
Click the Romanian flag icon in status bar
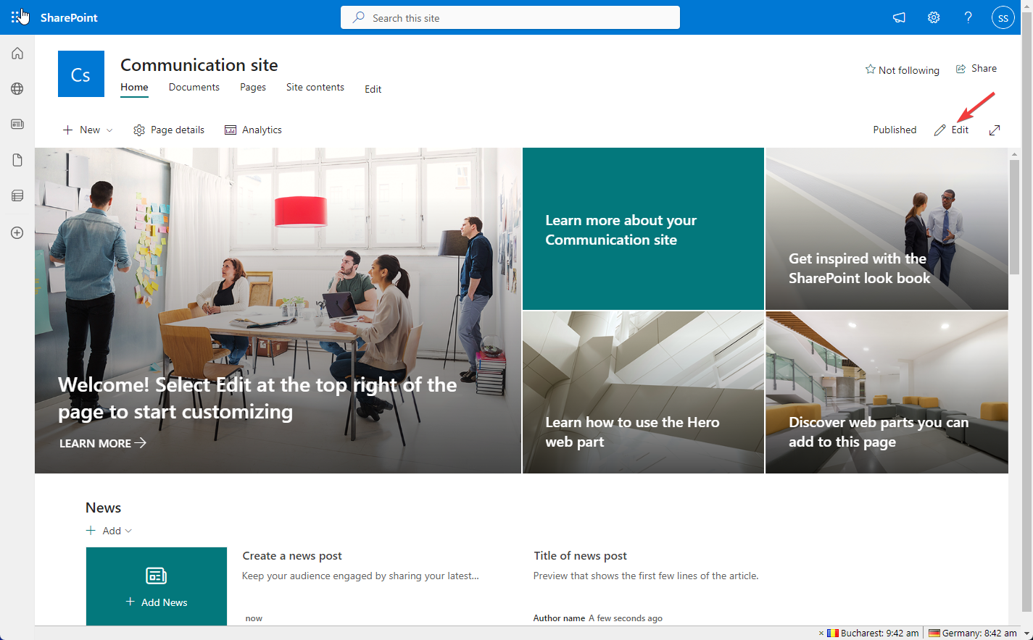tap(833, 633)
